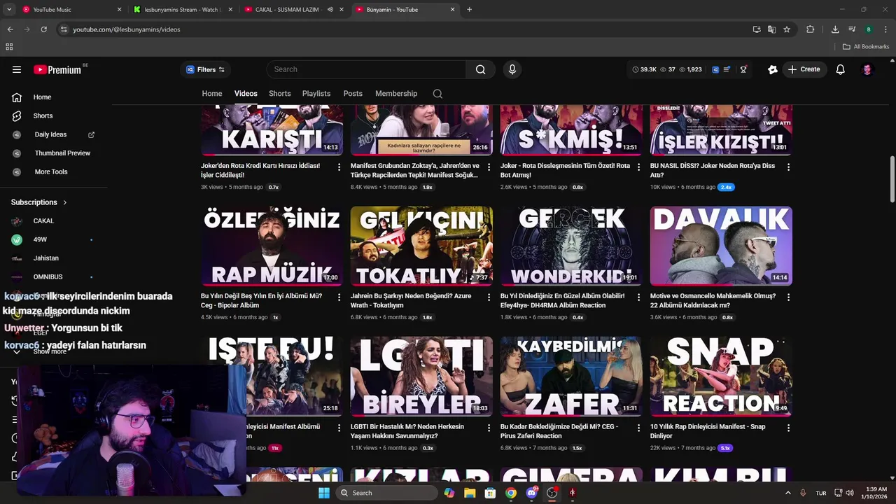The image size is (896, 504).
Task: Reload the page
Action: click(x=43, y=29)
